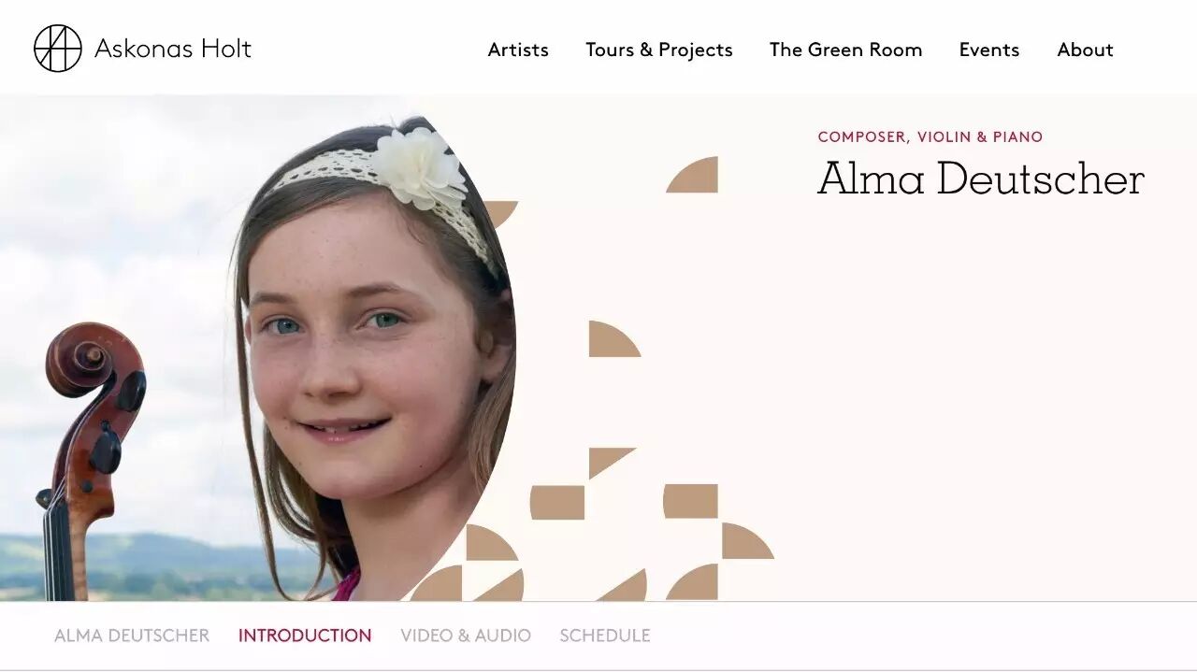Select the About navigation item
1197x672 pixels.
(1086, 50)
